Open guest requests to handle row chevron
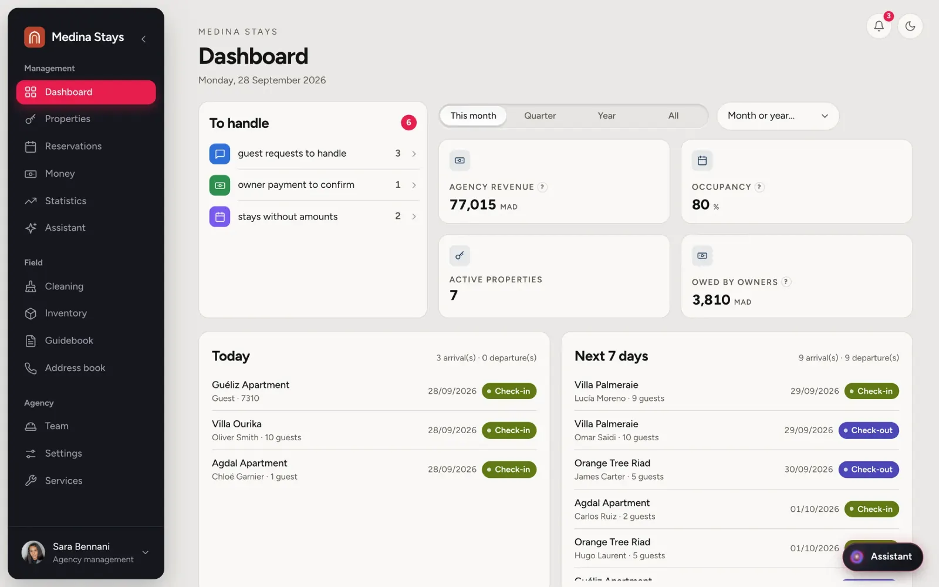The width and height of the screenshot is (939, 587). pyautogui.click(x=414, y=154)
